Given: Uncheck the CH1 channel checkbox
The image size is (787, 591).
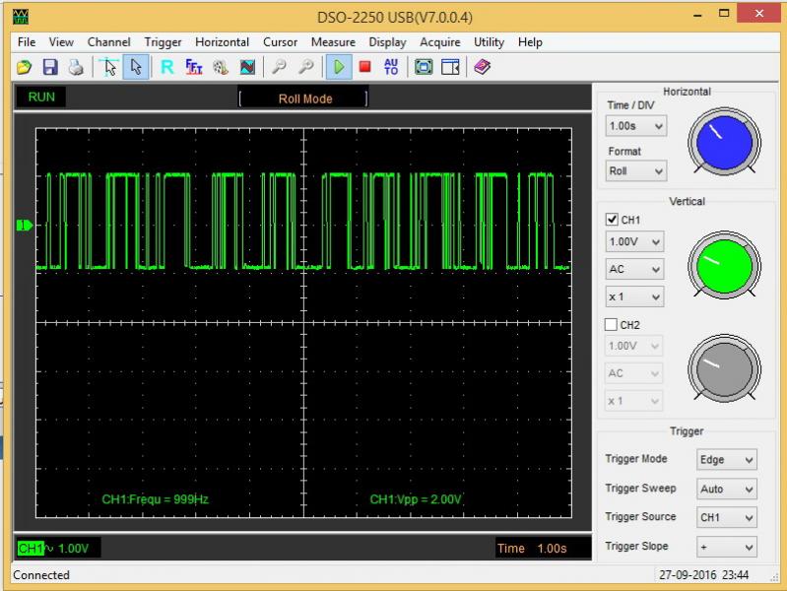Looking at the screenshot, I should point(612,220).
